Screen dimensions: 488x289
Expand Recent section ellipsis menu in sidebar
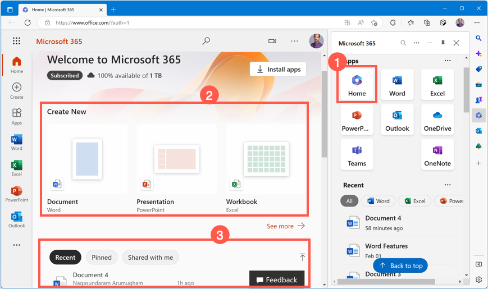point(448,185)
